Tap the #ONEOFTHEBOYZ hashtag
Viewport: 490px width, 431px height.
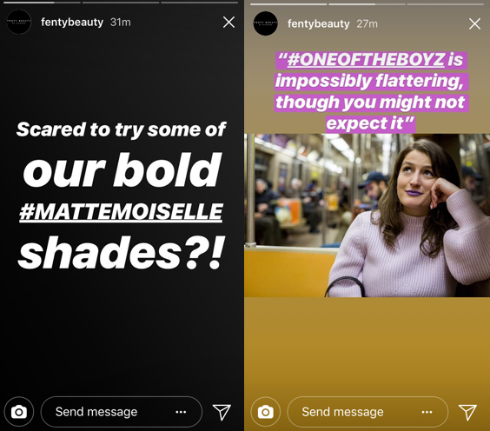pyautogui.click(x=366, y=59)
